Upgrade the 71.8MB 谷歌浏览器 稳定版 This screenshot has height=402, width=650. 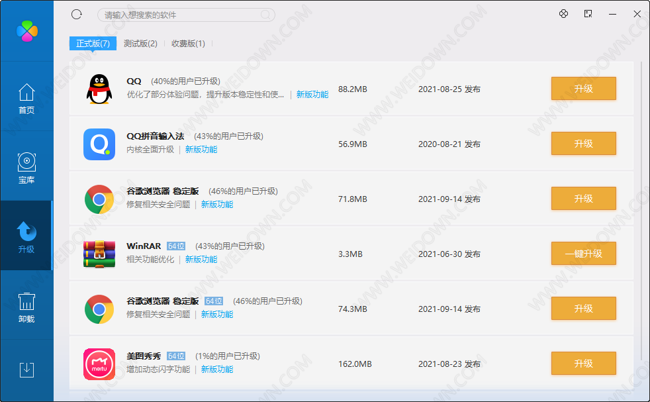click(x=583, y=198)
